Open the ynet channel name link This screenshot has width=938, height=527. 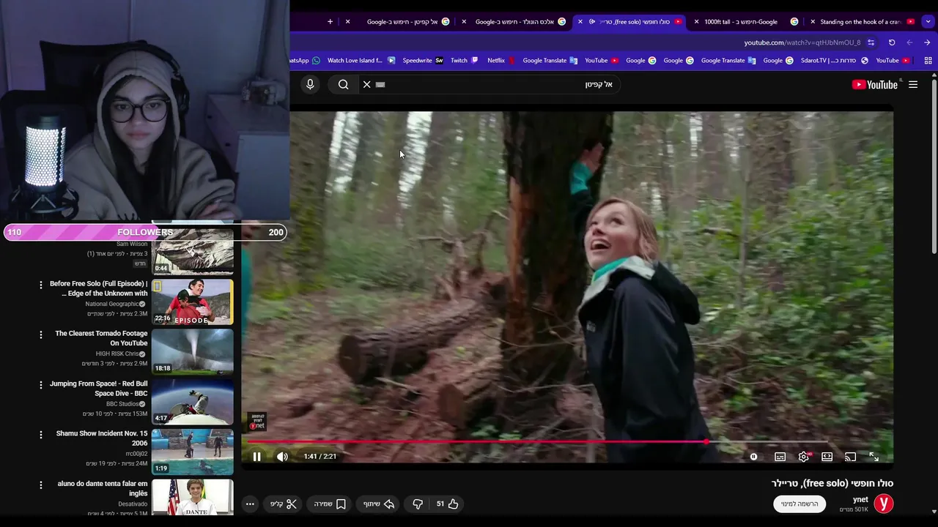(x=860, y=499)
